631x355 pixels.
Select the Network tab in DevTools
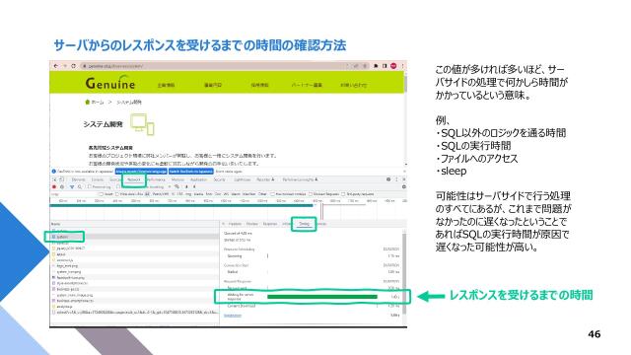[x=134, y=179]
